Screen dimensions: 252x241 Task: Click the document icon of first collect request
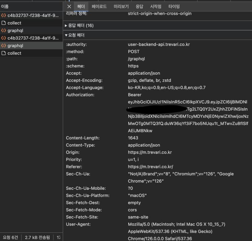pos(4,23)
